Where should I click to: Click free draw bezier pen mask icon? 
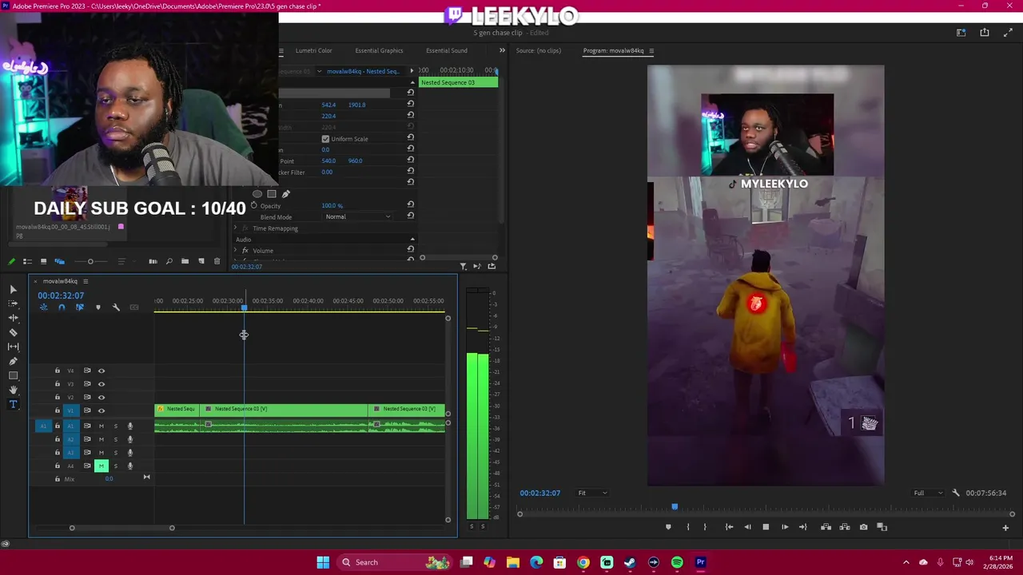click(x=286, y=194)
